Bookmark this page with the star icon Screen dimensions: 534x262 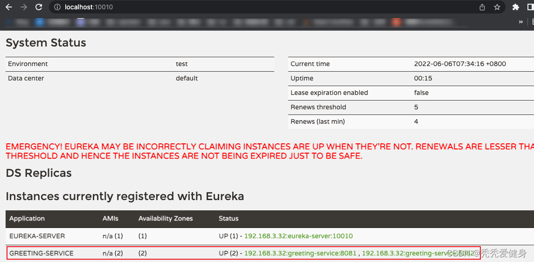(x=497, y=7)
